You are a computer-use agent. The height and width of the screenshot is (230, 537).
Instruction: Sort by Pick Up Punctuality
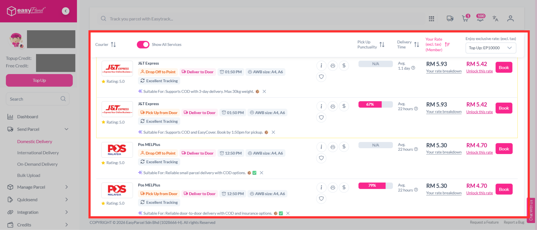[x=382, y=45]
